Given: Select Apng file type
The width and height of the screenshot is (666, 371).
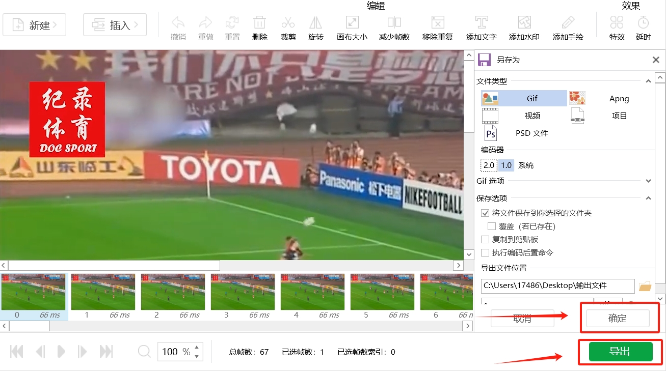Looking at the screenshot, I should 610,98.
